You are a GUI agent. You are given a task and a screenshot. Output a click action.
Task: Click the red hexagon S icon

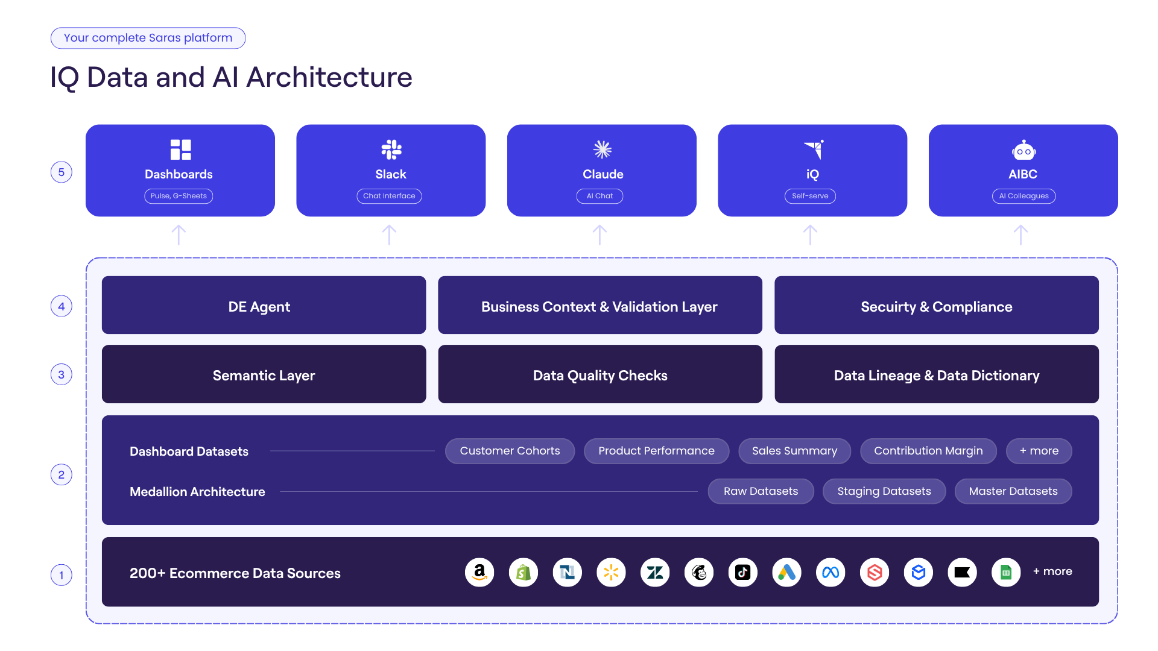[875, 572]
